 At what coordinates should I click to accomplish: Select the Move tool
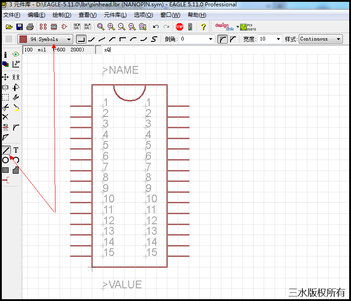pos(5,77)
